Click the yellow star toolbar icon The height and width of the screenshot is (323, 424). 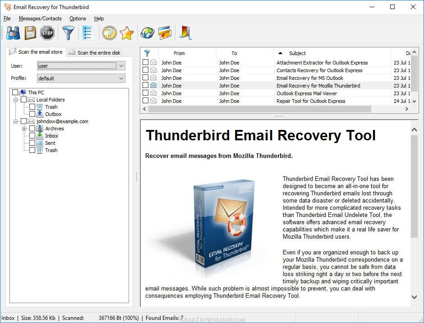pyautogui.click(x=127, y=33)
